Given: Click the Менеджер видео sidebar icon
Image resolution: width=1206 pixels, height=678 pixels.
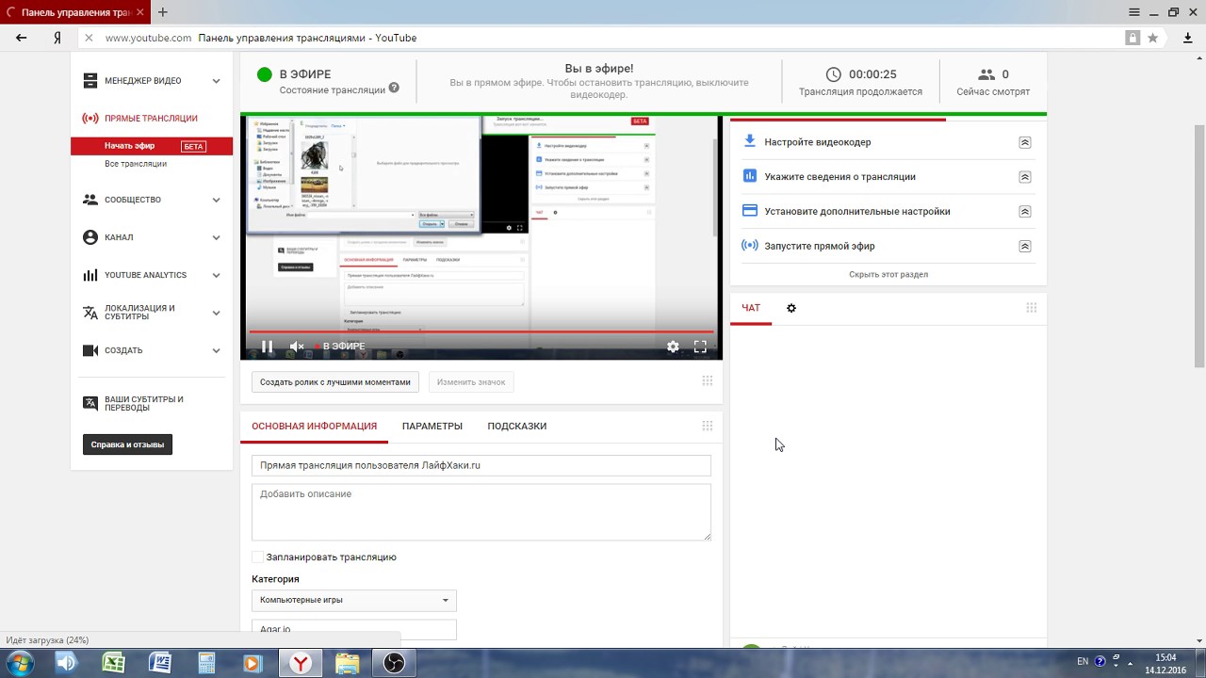Looking at the screenshot, I should (x=90, y=81).
